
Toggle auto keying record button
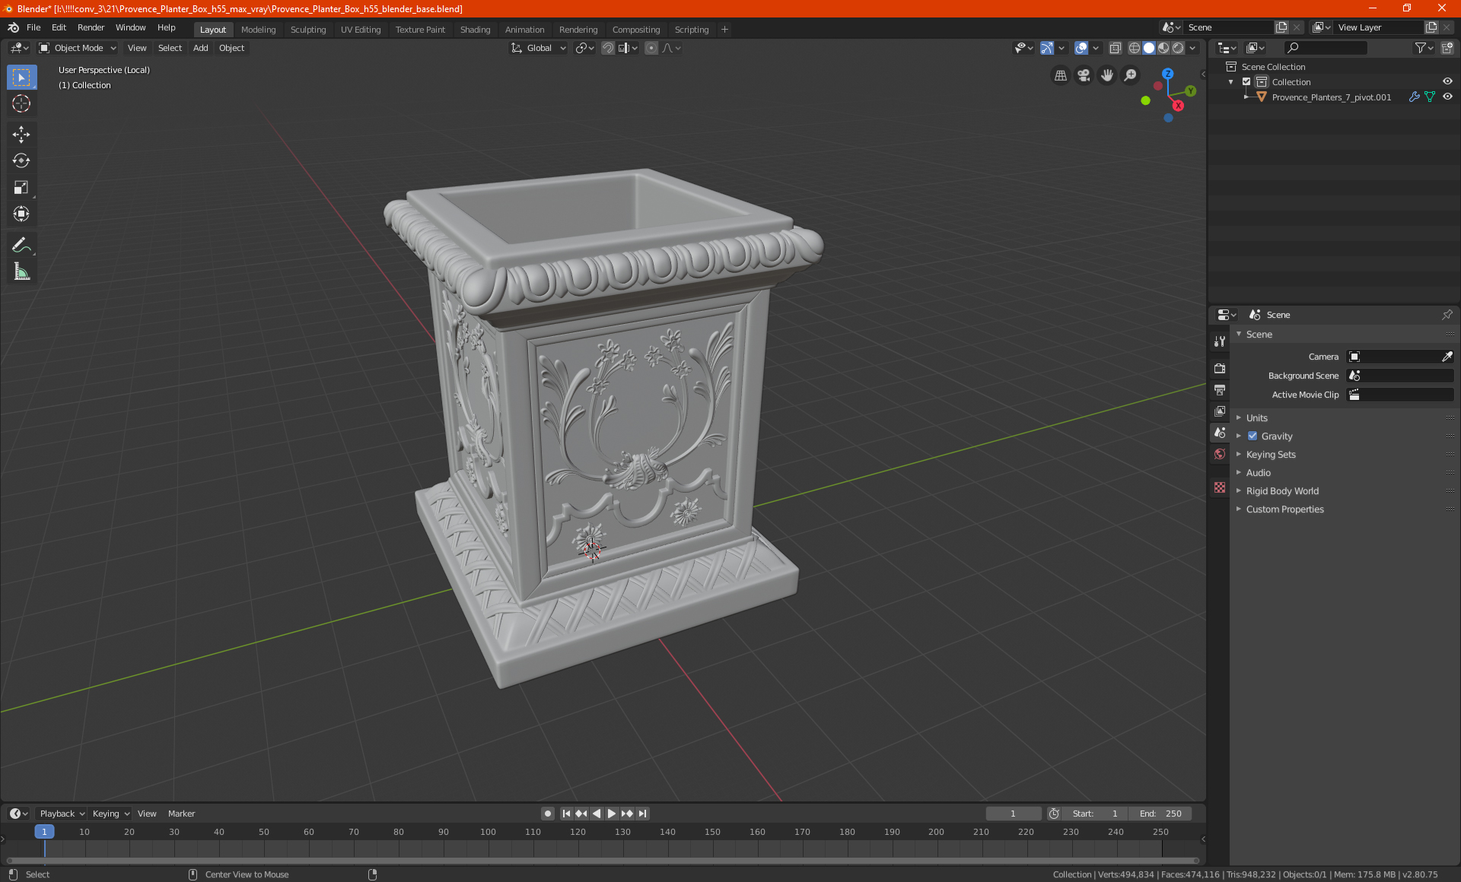click(x=547, y=814)
